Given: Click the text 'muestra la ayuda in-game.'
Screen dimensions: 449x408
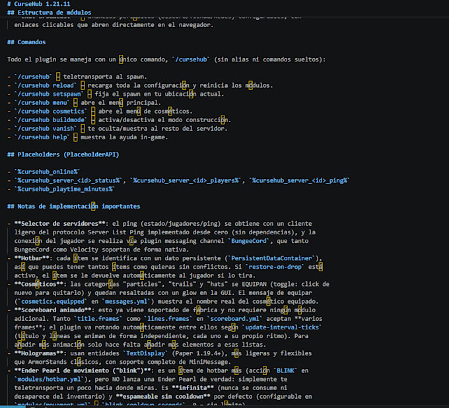Looking at the screenshot, I should pyautogui.click(x=124, y=137).
